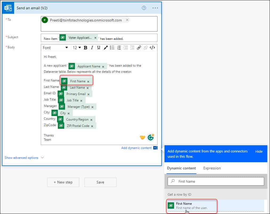
Task: Click the Grammarly icon in body
Action: [x=151, y=137]
